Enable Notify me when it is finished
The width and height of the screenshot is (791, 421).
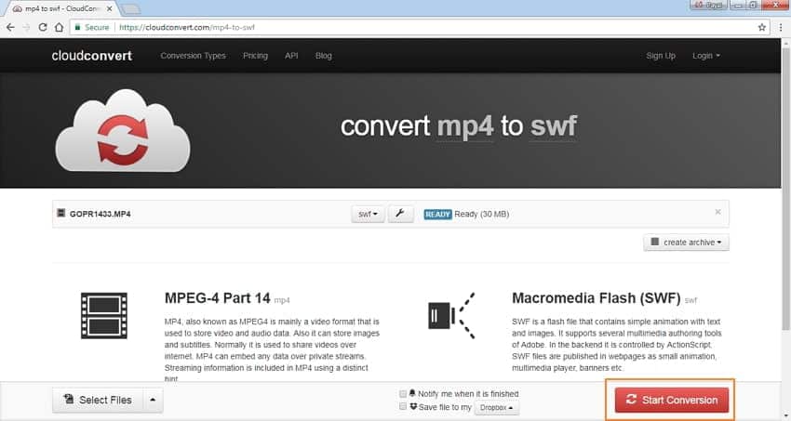tap(403, 394)
